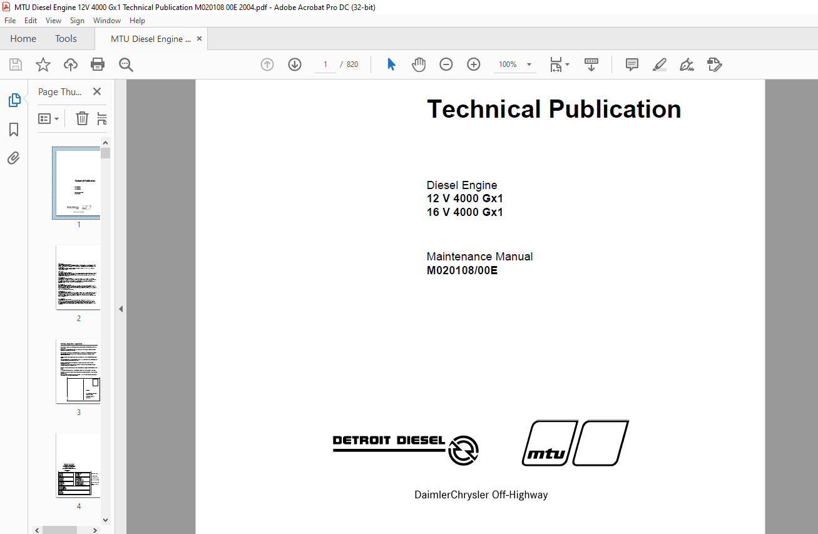Select page 2 thumbnail
The image size is (818, 534).
78,277
